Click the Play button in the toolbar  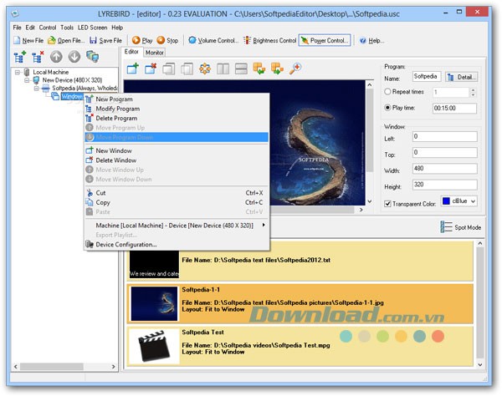coord(141,40)
